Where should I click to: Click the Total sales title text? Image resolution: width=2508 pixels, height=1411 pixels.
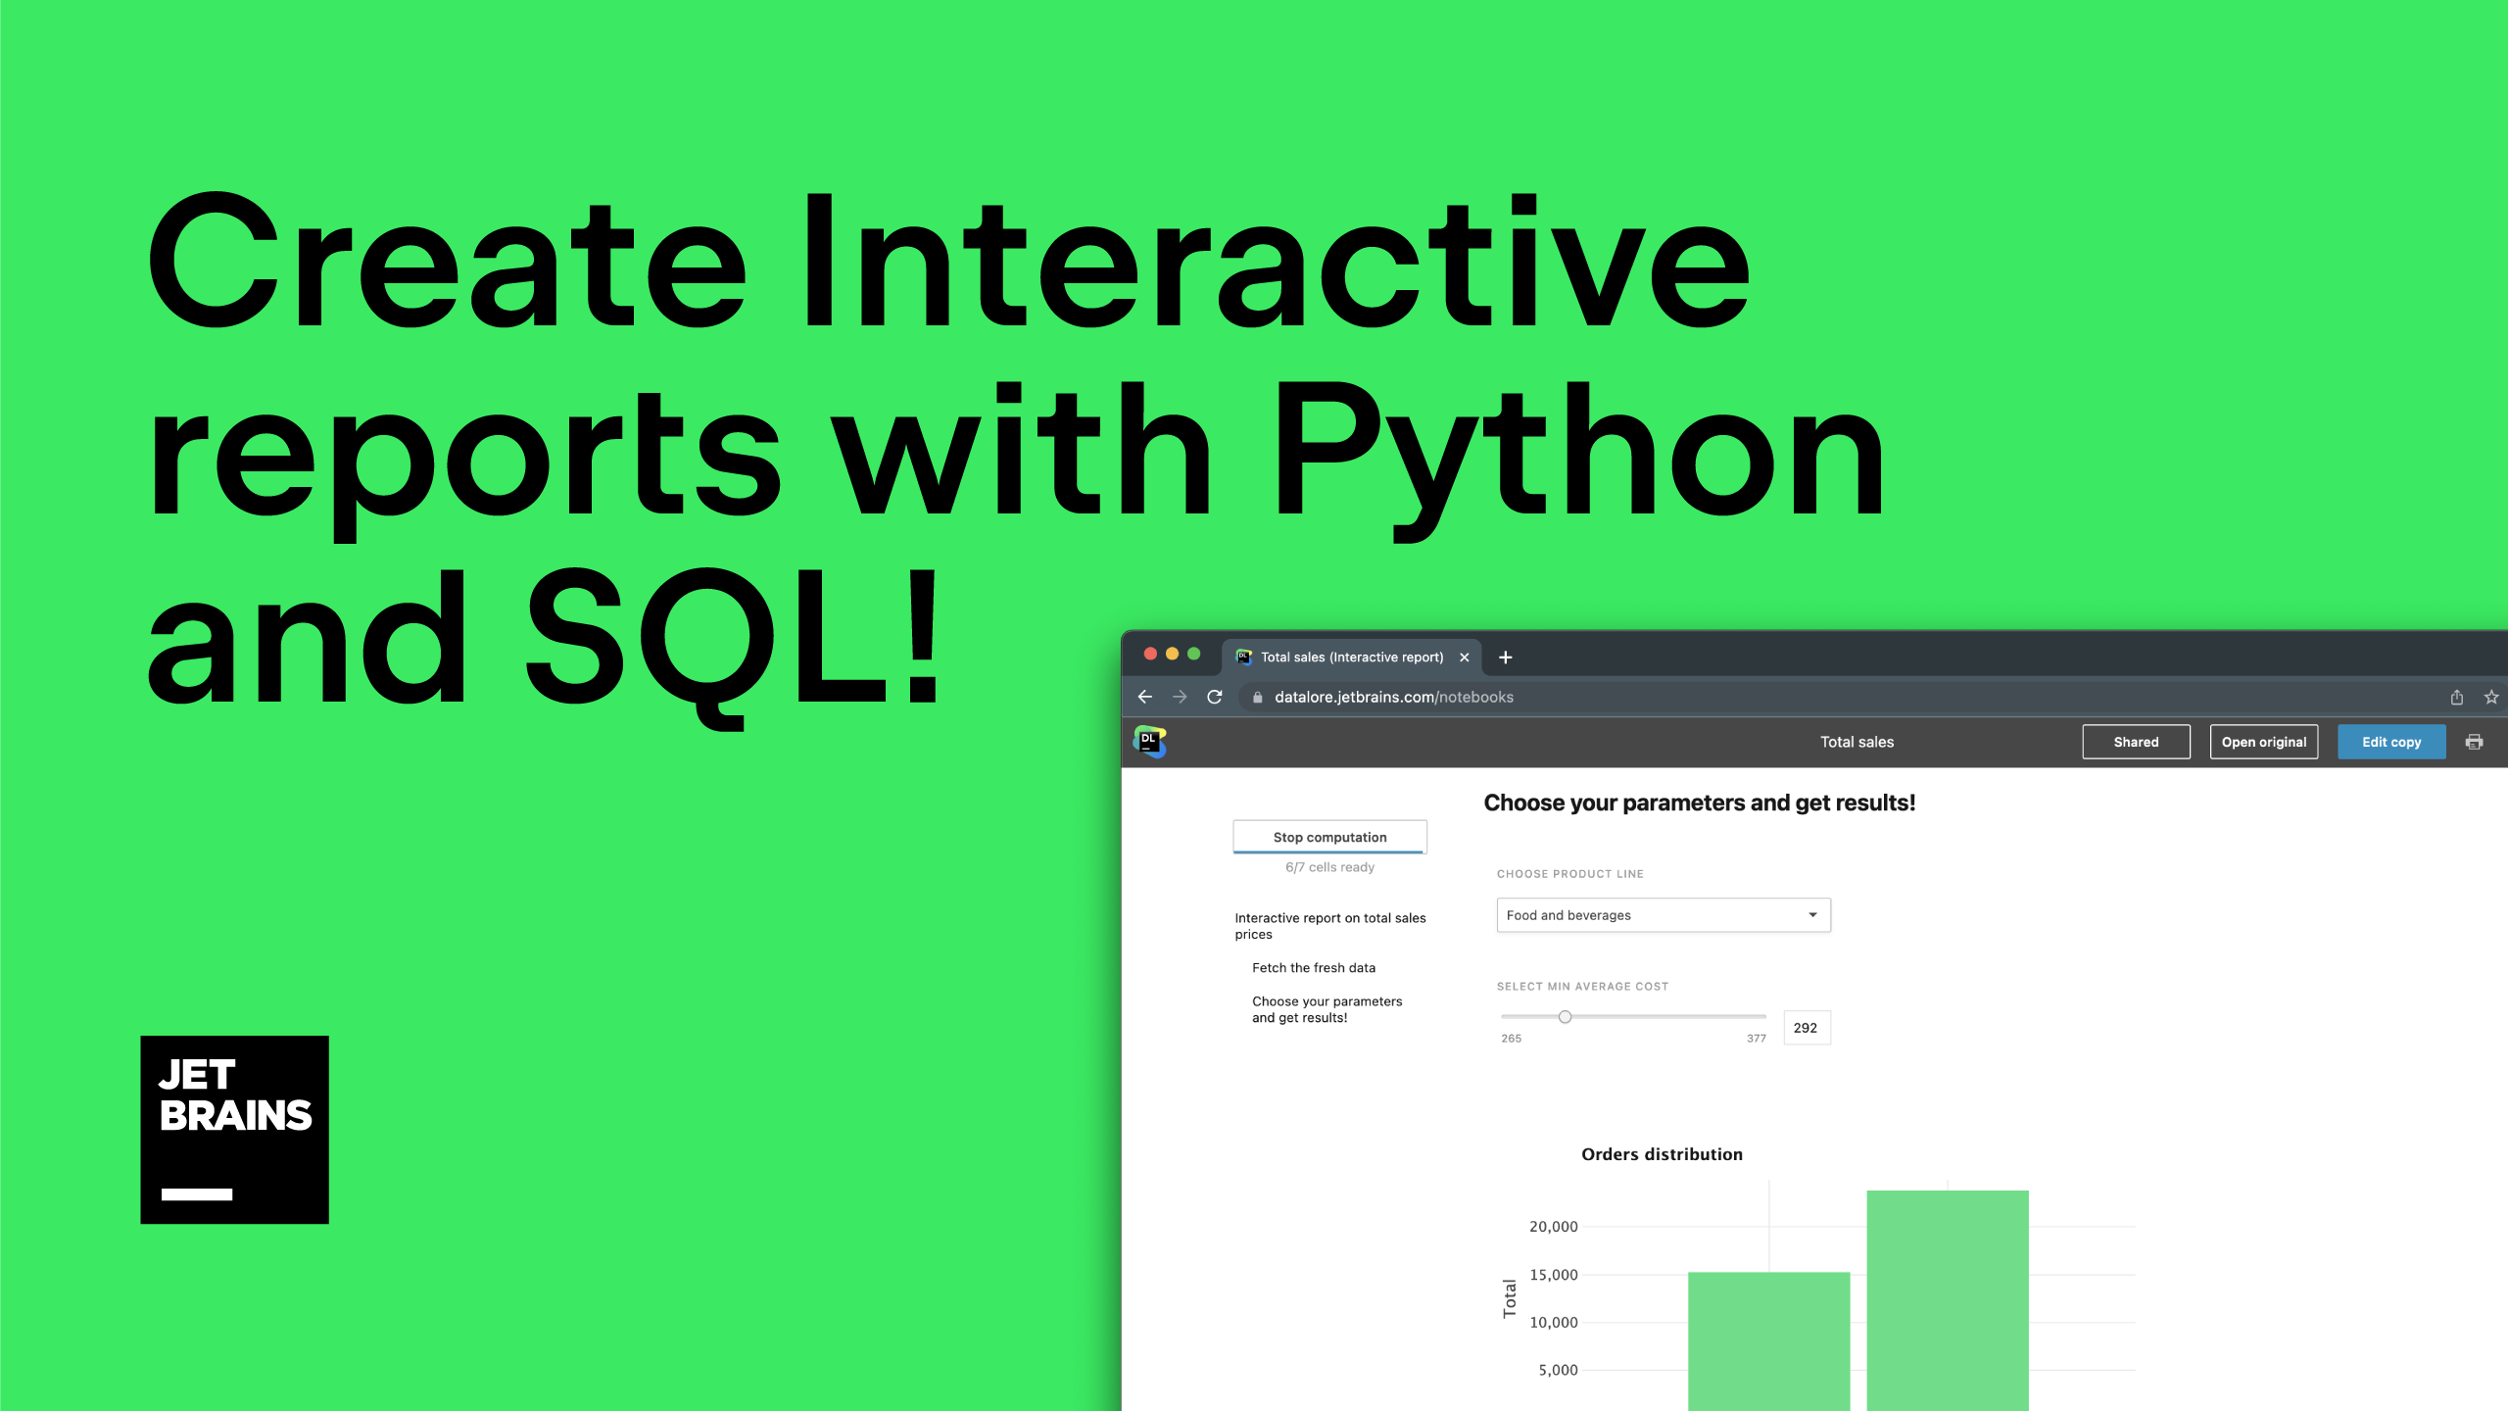coord(1857,742)
